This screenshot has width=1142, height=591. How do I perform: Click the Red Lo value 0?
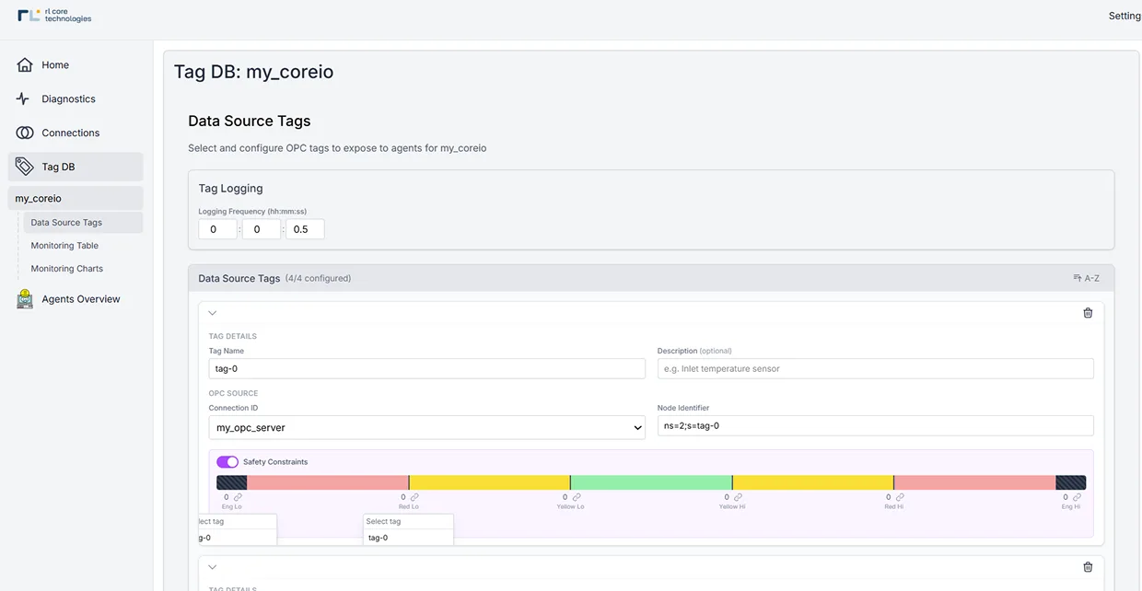coord(403,497)
